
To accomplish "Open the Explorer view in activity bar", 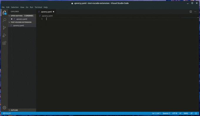I will (4, 12).
